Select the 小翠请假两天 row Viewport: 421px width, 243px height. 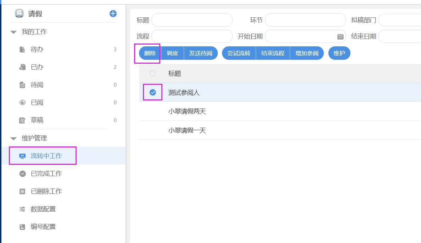pyautogui.click(x=280, y=111)
